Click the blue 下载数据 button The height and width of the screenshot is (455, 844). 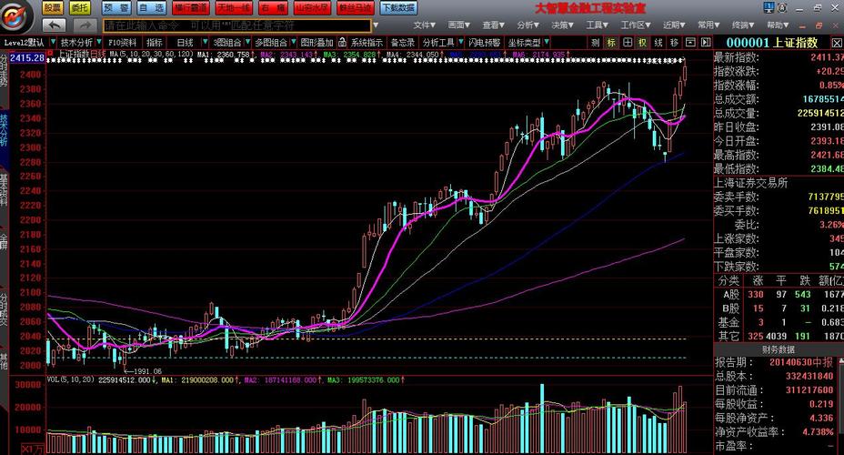pos(398,8)
